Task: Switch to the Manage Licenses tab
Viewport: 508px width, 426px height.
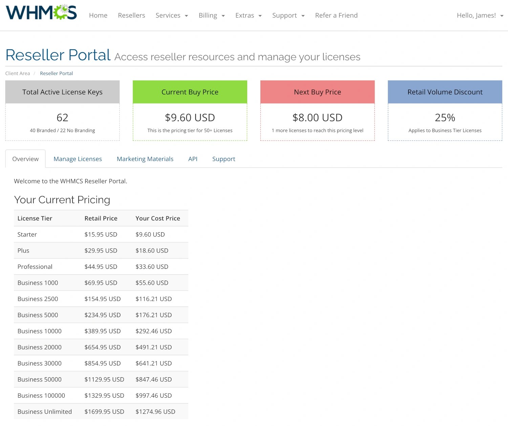Action: (78, 159)
